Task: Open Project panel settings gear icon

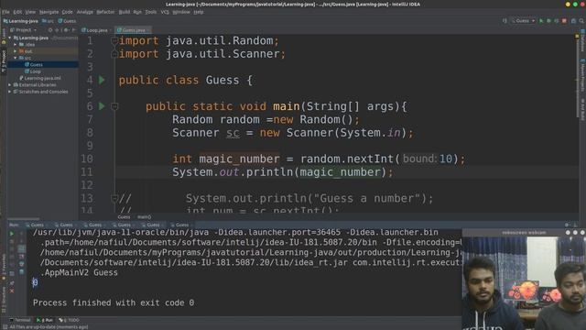Action: click(x=66, y=30)
